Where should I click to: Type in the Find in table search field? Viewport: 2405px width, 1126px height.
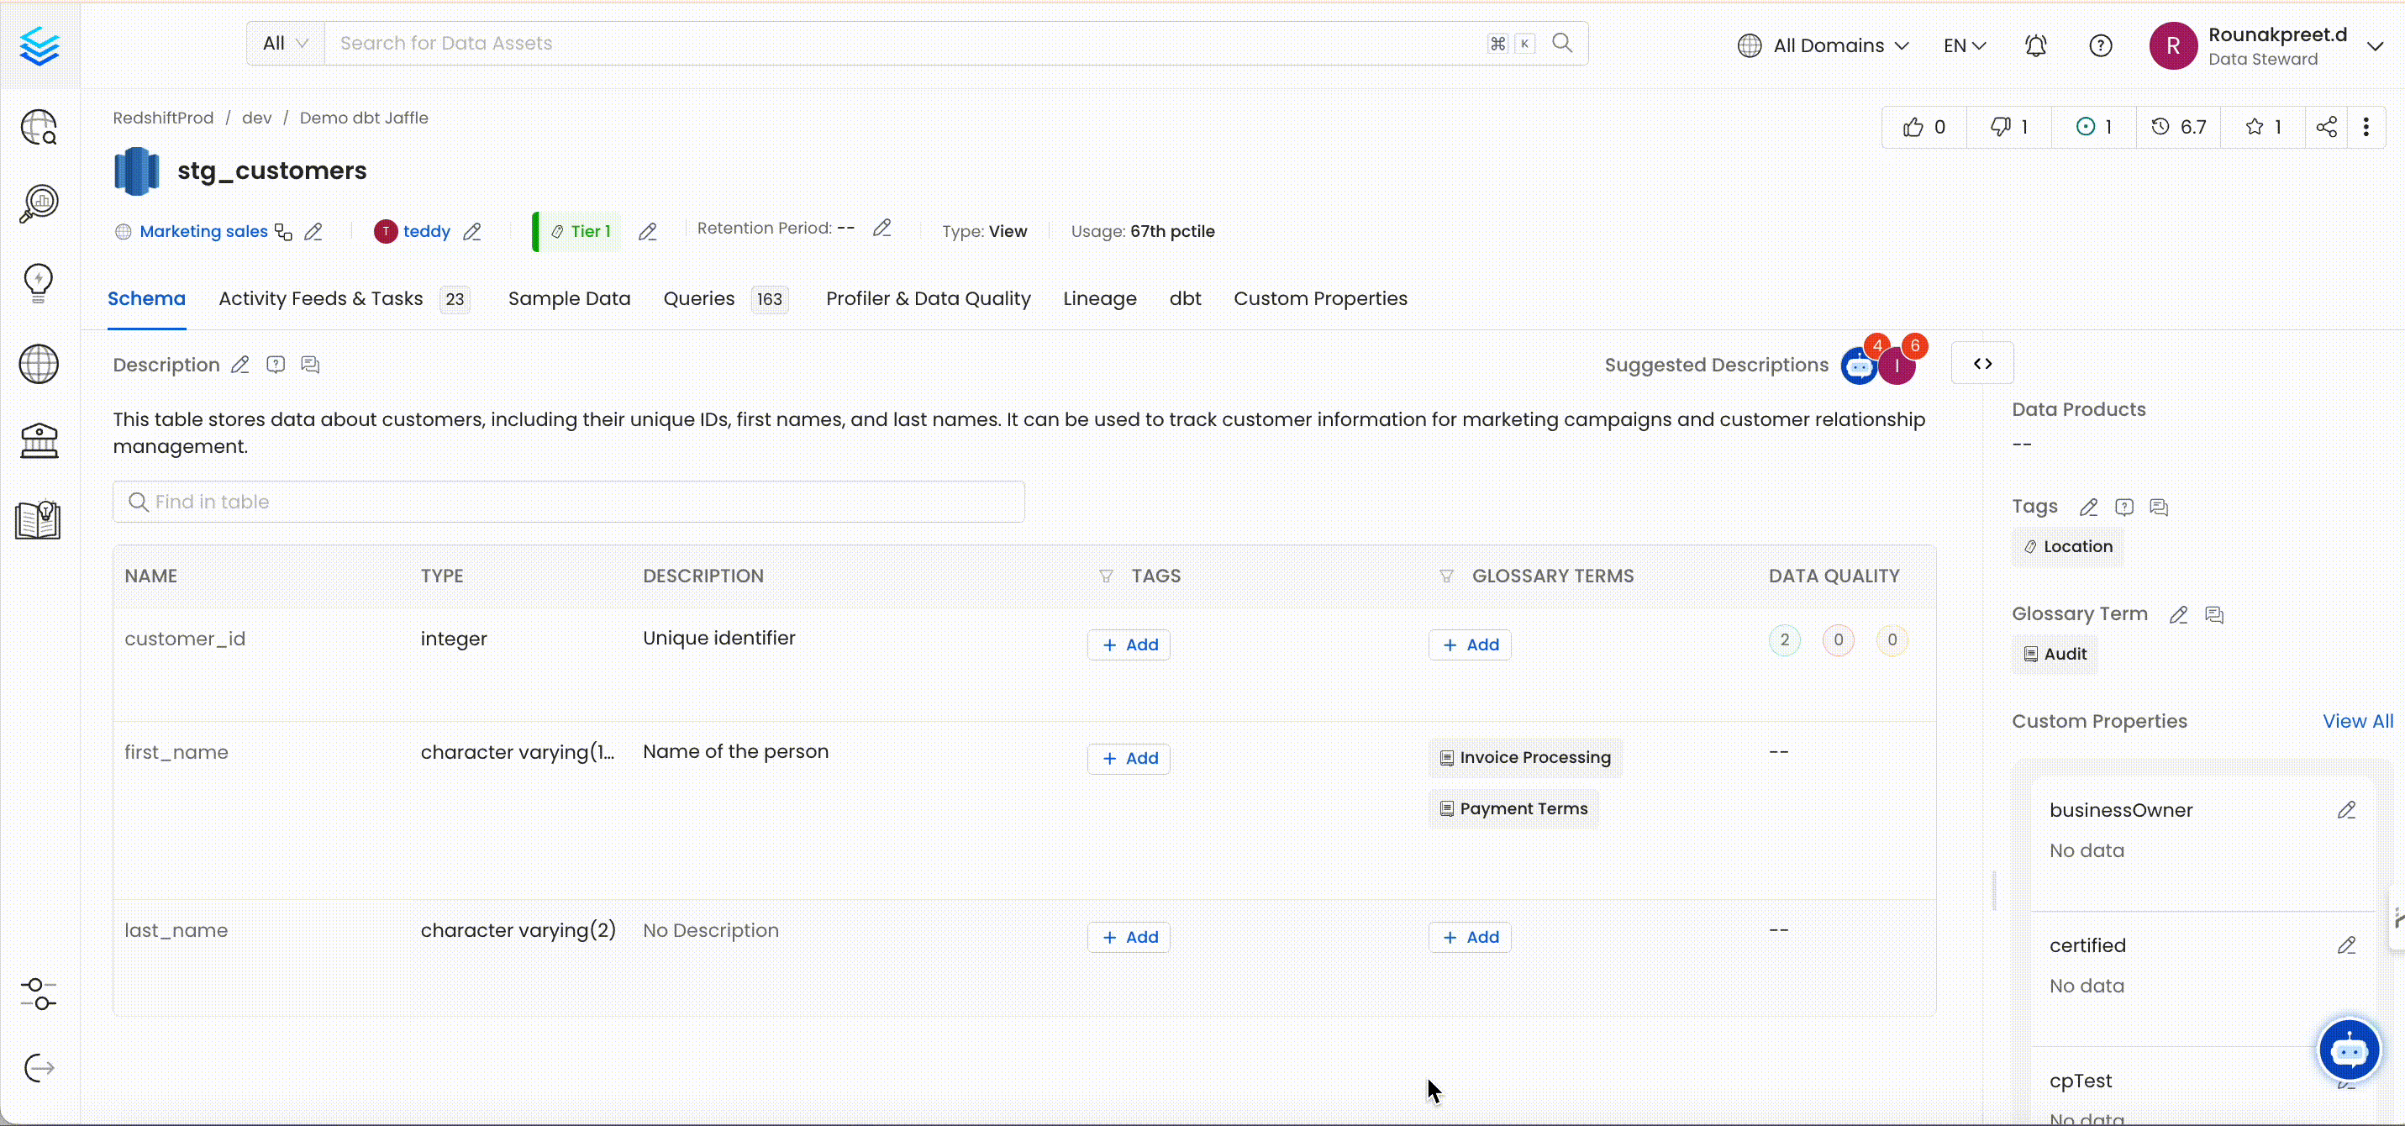tap(568, 502)
